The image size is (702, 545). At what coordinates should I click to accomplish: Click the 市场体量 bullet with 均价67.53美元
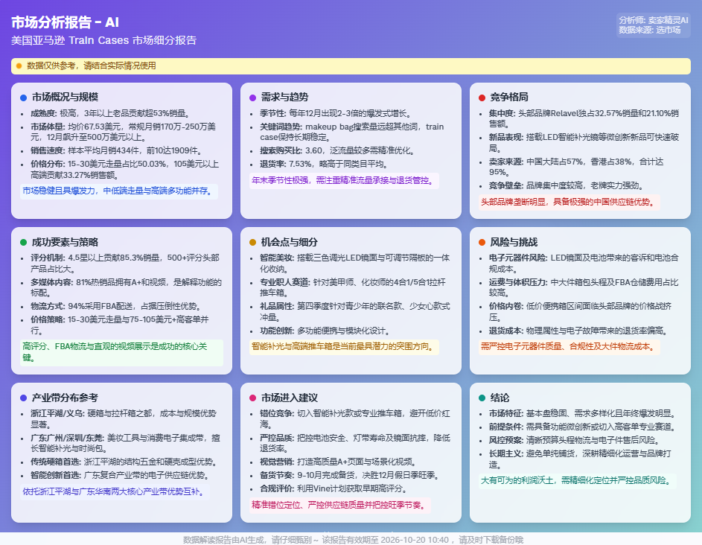[x=123, y=132]
